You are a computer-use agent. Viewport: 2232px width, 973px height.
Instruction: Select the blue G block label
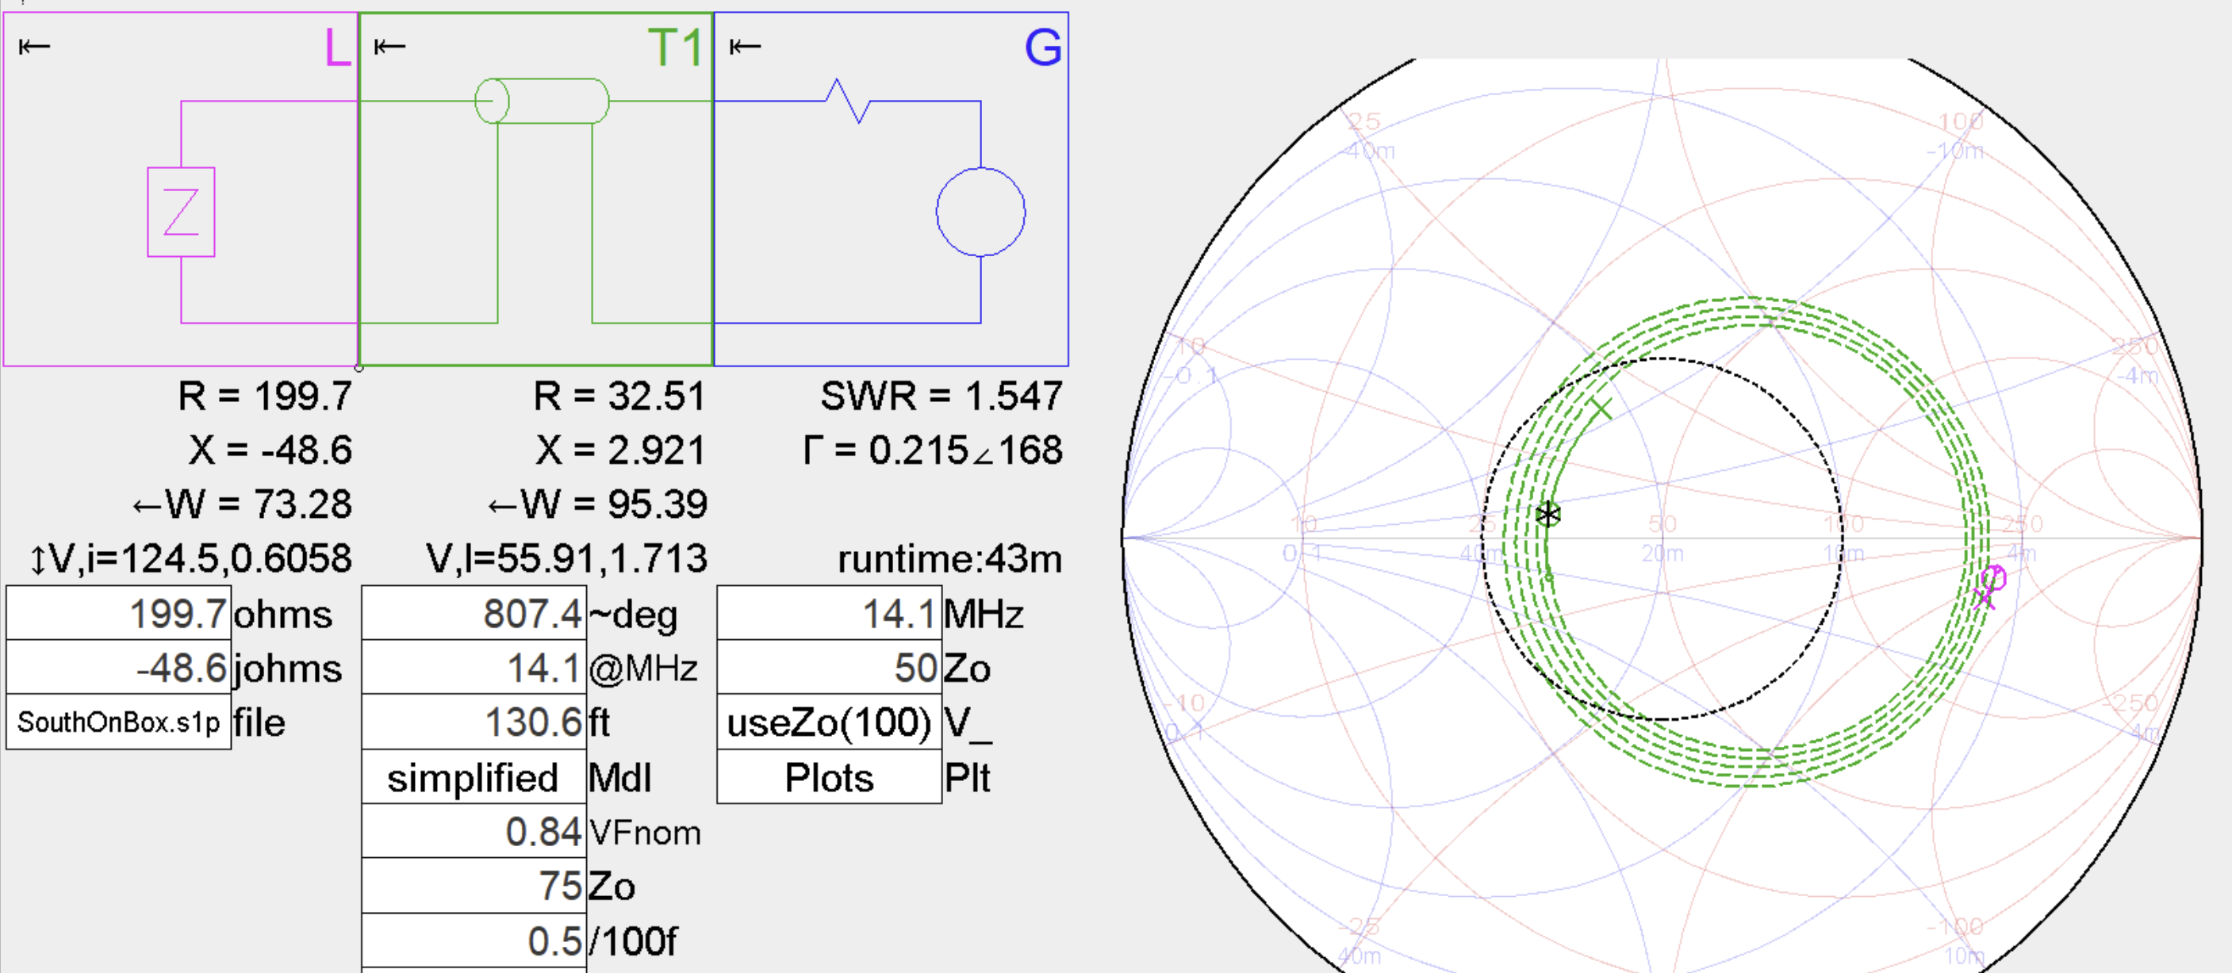tap(1042, 47)
